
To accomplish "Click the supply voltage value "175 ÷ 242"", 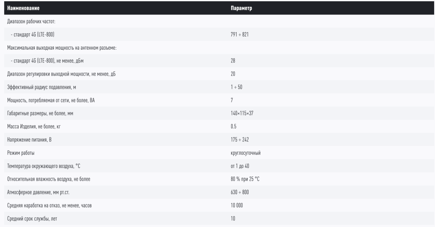I will click(x=240, y=140).
